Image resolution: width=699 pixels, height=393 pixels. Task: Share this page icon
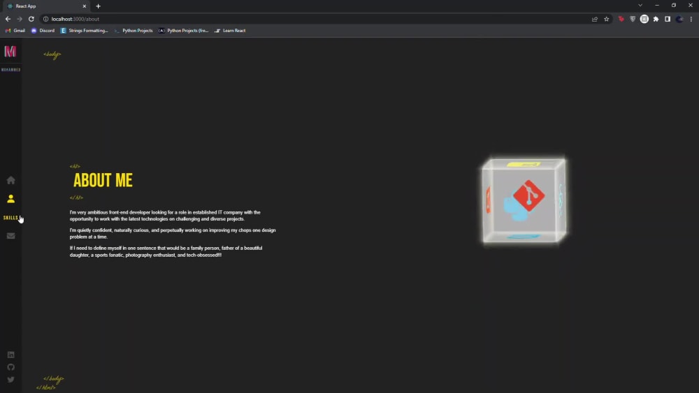pos(595,19)
